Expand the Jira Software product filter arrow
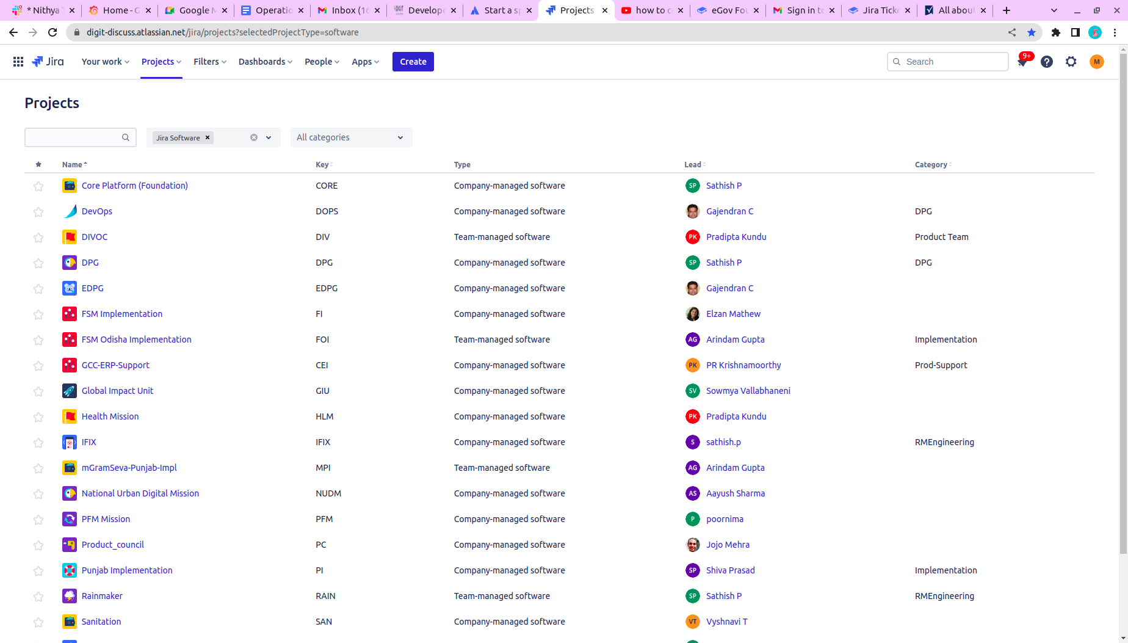Screen dimensions: 1128x643 click(x=269, y=137)
